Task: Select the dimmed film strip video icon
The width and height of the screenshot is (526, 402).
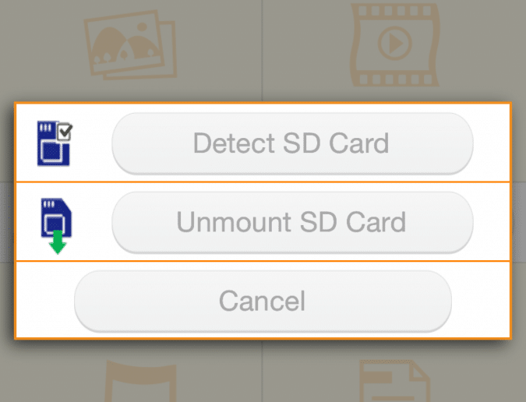Action: 395,44
